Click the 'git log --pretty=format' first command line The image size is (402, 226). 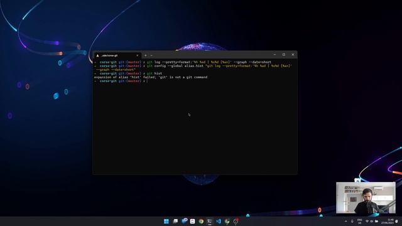209,62
